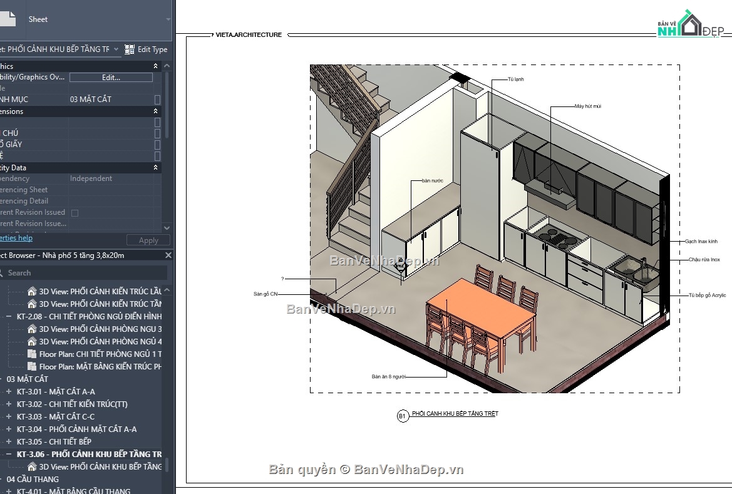
Task: Click the Edit Type button
Action: coord(146,49)
